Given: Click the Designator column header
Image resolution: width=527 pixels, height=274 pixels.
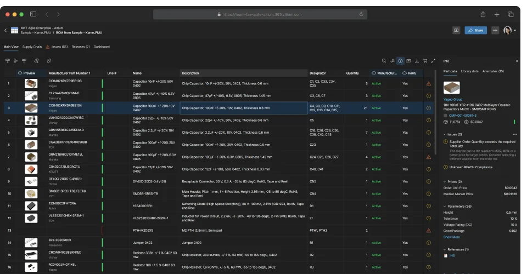Looking at the screenshot, I should [318, 73].
